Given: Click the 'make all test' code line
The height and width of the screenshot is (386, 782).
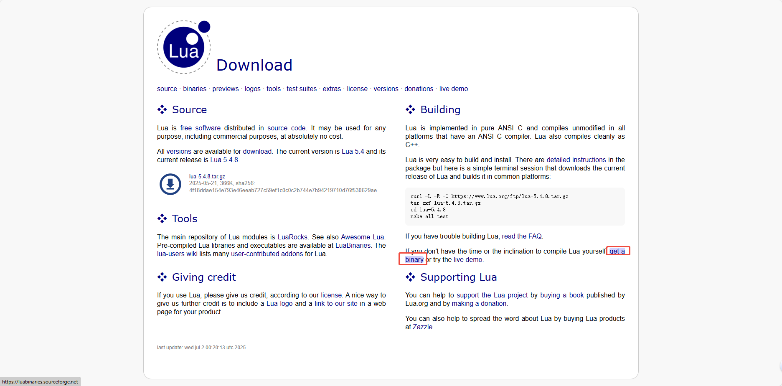Looking at the screenshot, I should coord(429,216).
